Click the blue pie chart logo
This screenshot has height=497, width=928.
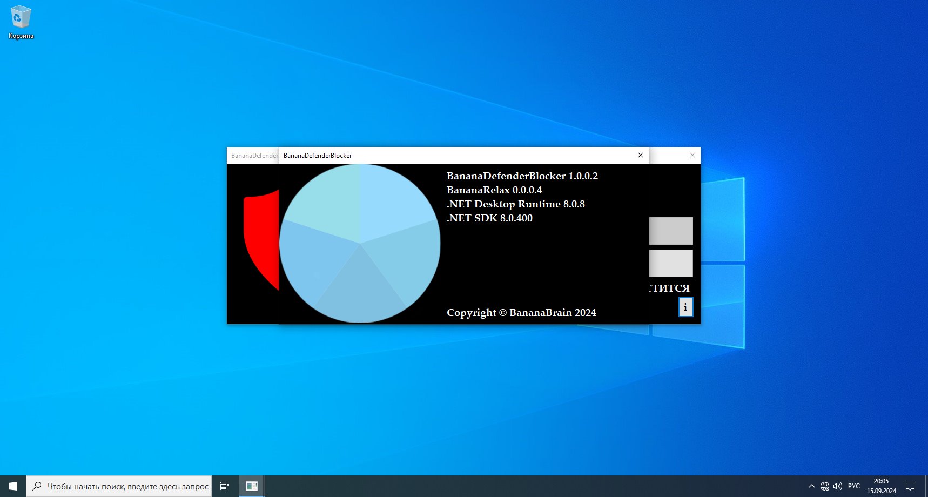coord(360,243)
